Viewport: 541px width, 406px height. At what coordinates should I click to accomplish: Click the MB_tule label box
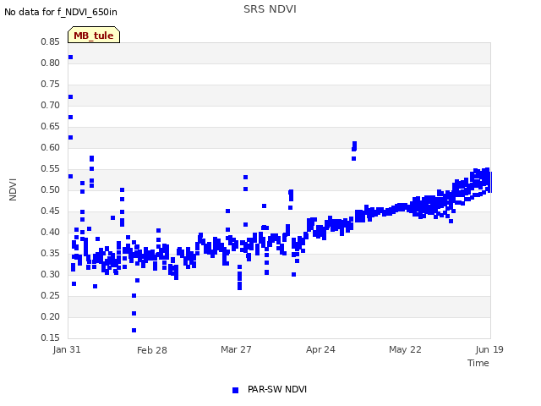(x=94, y=35)
